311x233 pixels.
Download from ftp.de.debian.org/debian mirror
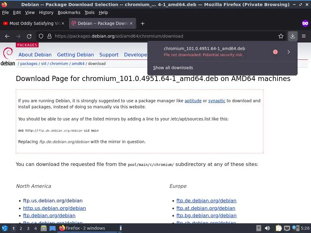(206, 201)
